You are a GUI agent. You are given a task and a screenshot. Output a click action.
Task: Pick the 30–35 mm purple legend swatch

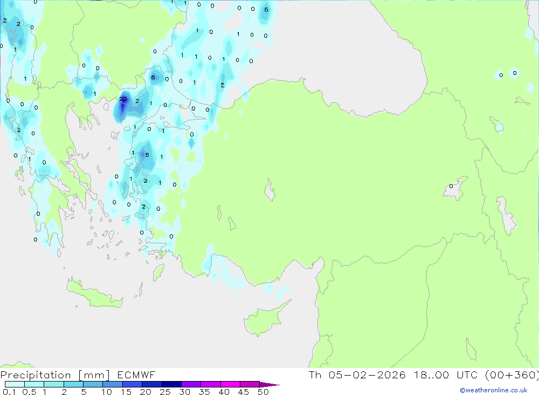tap(191, 384)
